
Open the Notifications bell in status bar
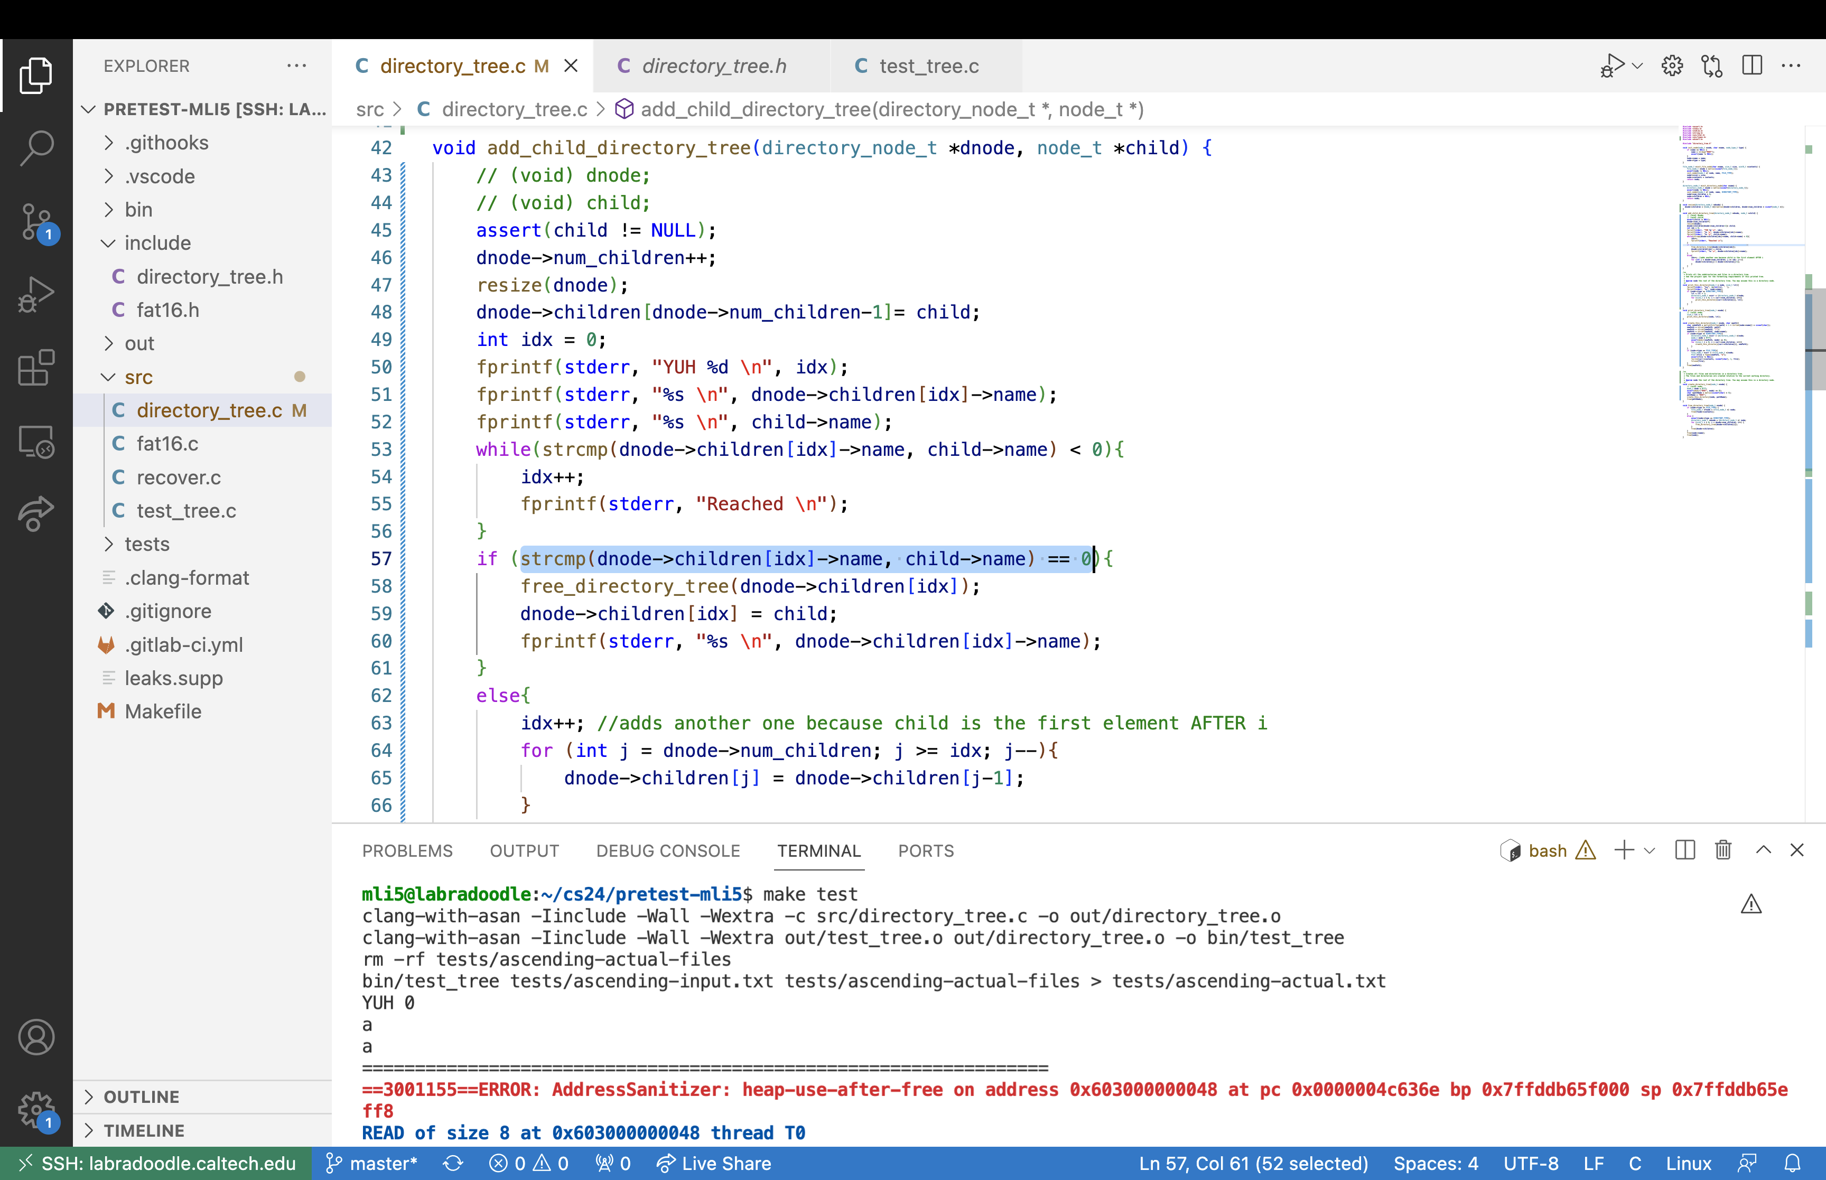1792,1163
